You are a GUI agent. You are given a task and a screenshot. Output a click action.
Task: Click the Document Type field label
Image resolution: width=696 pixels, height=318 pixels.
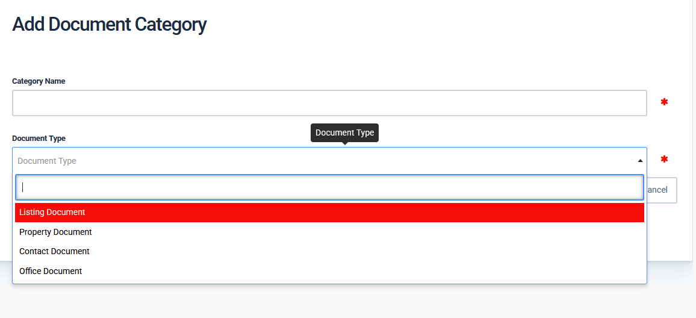point(39,139)
